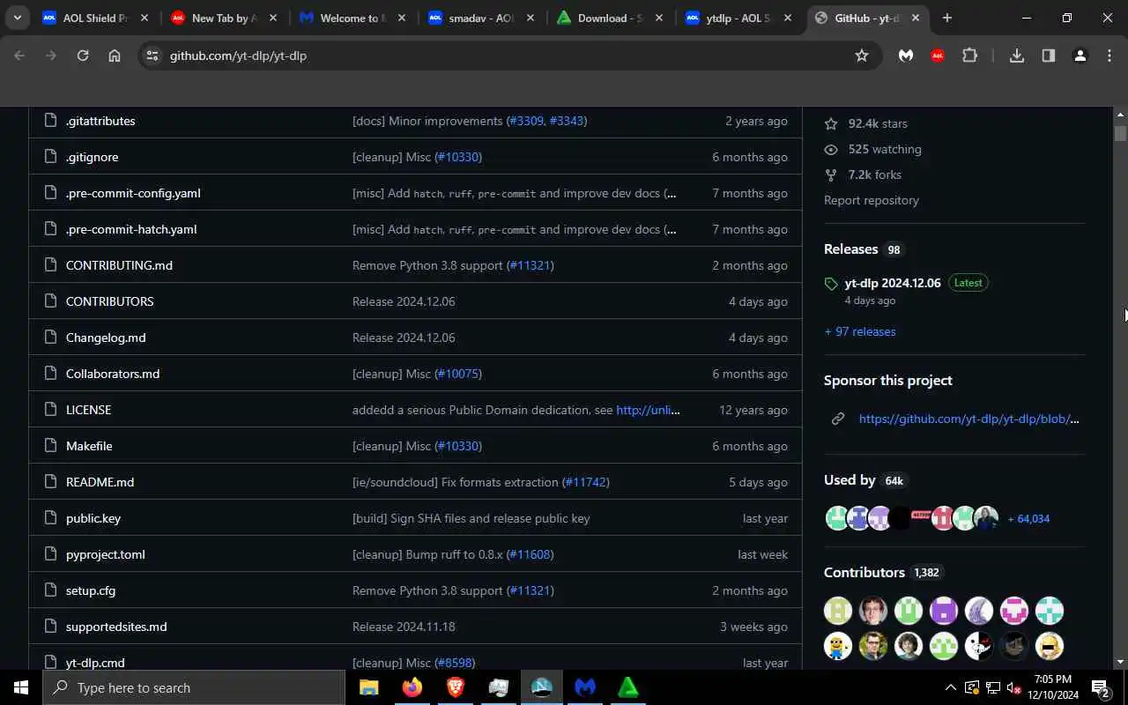Screen dimensions: 1128x705
Task: Click the Windows search box
Action: pyautogui.click(x=194, y=687)
